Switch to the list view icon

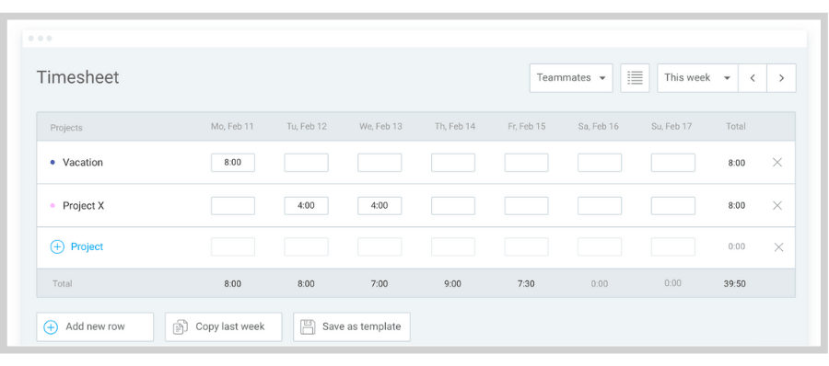click(635, 77)
